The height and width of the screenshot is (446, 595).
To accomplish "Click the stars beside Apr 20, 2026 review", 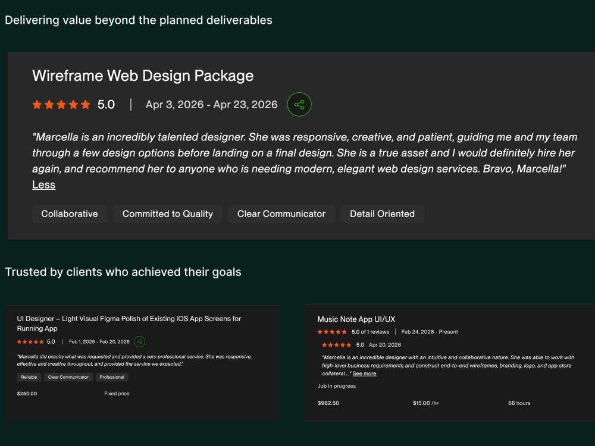I will click(337, 345).
